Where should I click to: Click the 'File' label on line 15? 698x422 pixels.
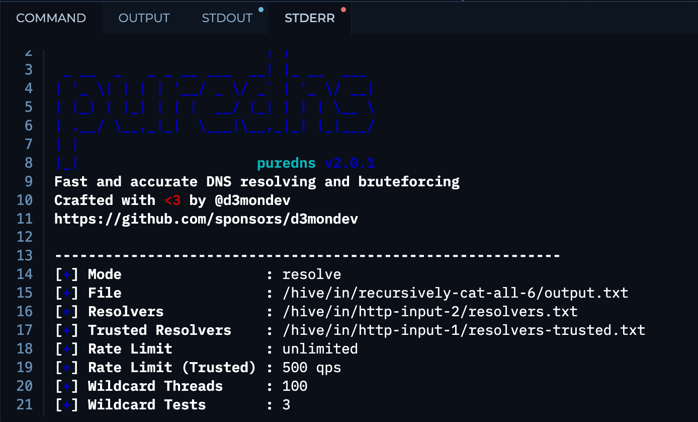click(x=105, y=293)
